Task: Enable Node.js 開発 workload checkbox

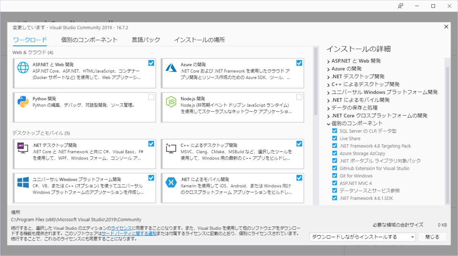Action: pyautogui.click(x=299, y=97)
